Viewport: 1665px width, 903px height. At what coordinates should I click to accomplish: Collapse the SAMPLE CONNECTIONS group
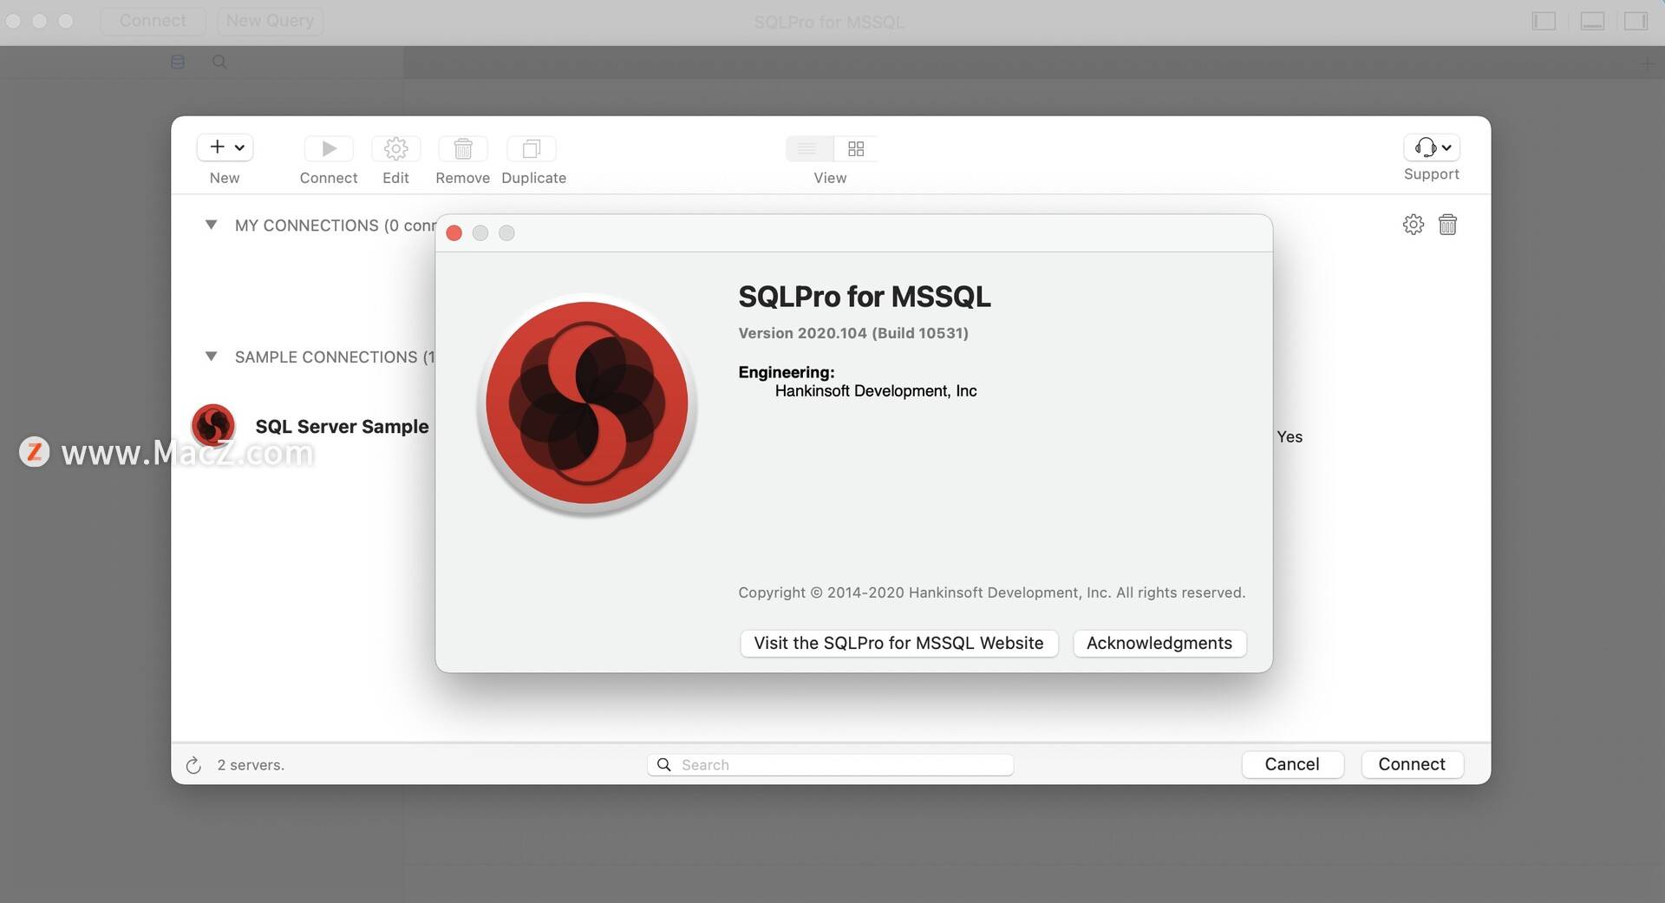click(211, 357)
